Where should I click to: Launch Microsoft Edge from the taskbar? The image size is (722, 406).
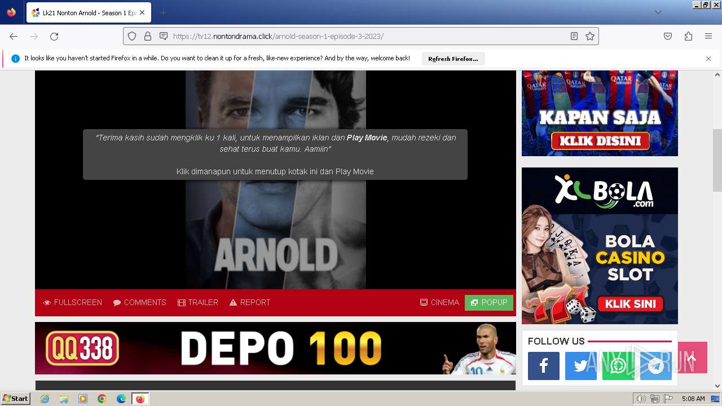121,399
